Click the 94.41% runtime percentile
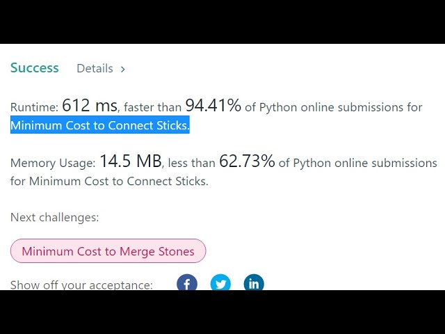The image size is (445, 334). pyautogui.click(x=213, y=106)
